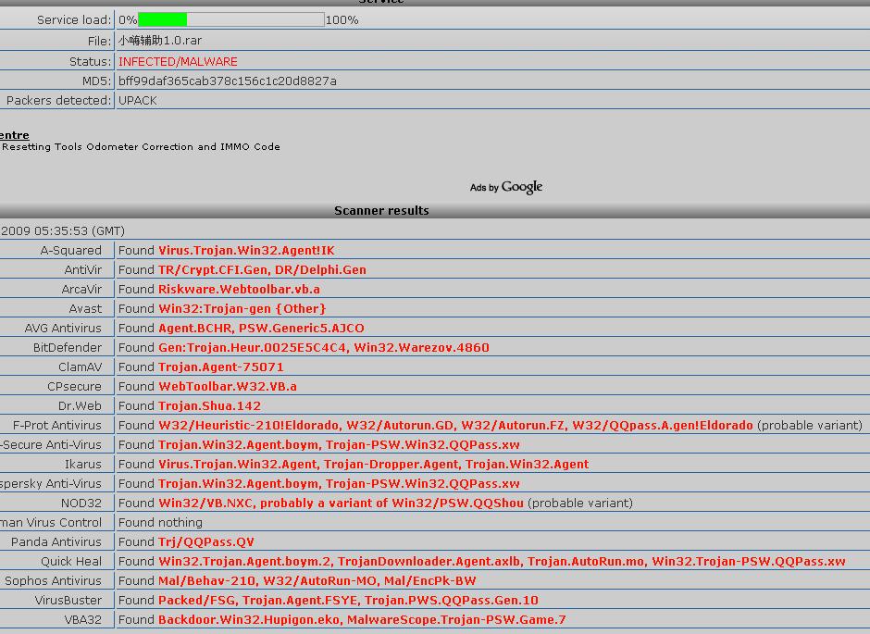870x634 pixels.
Task: Select the Win32/VB.NXC detection from NOD32
Action: tap(341, 503)
